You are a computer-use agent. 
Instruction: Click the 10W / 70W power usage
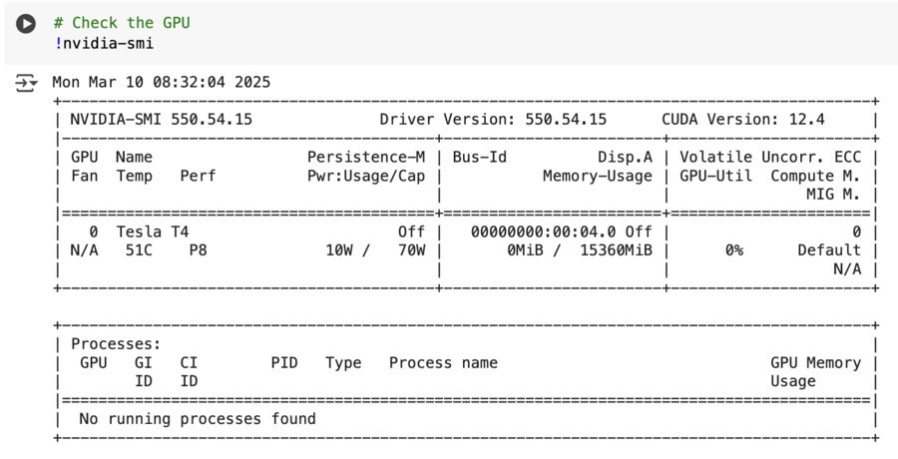point(375,250)
